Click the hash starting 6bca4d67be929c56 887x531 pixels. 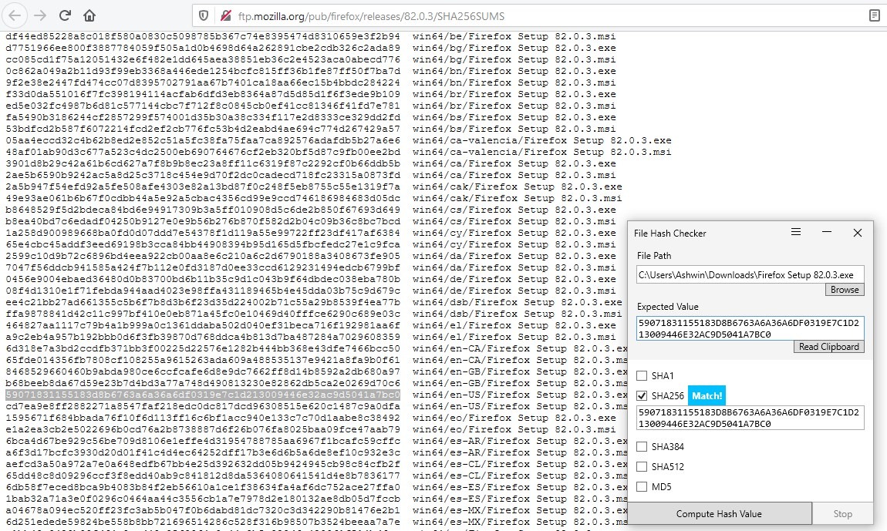pos(203,441)
